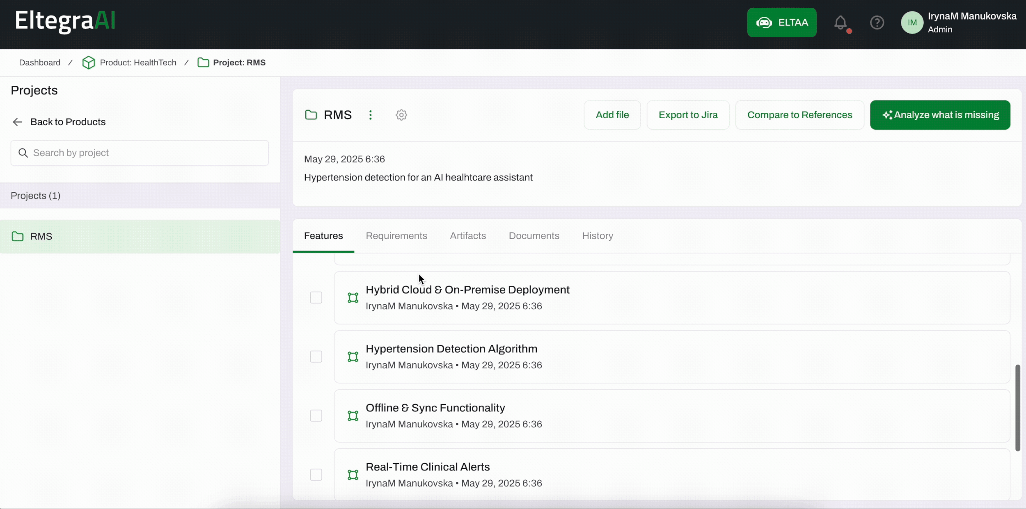
Task: Click the IM user avatar
Action: coord(912,23)
